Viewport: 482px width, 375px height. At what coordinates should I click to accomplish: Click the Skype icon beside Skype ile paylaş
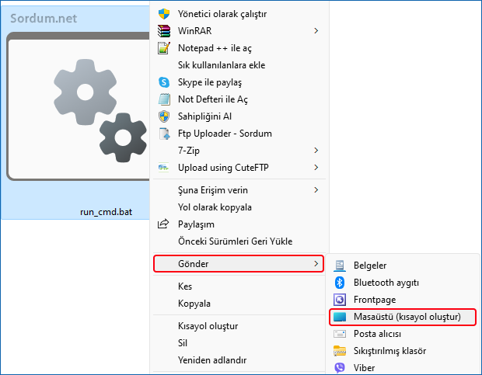[x=163, y=82]
